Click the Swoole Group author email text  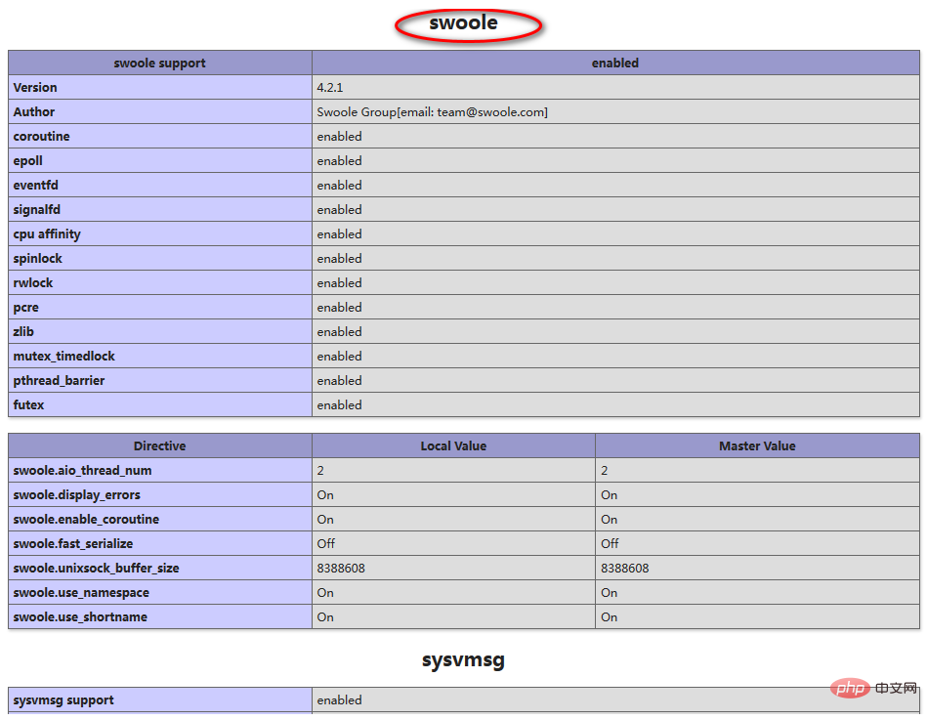(432, 112)
